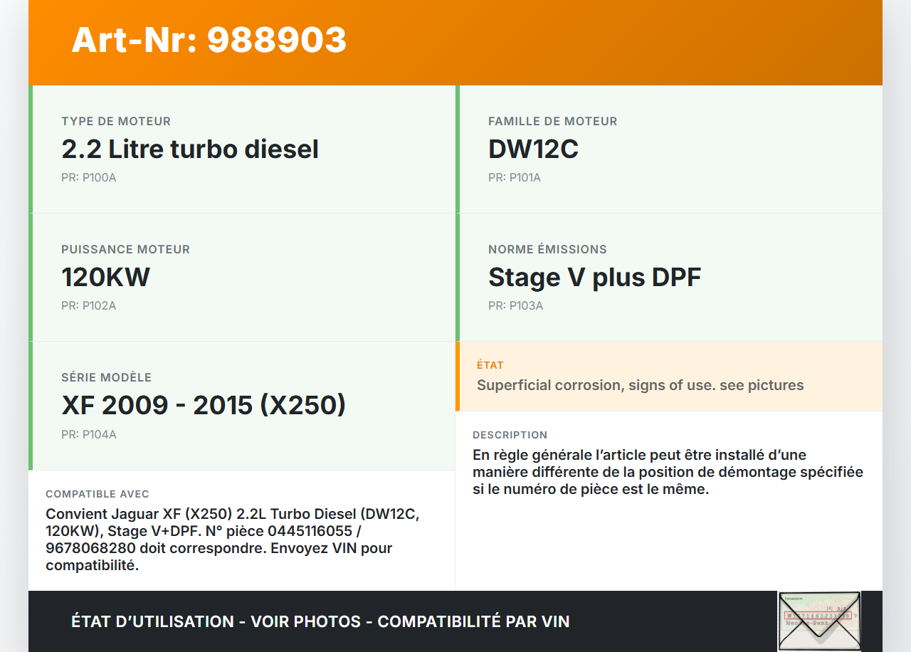Select the 'Stage V plus DPF' emissions entry

click(595, 277)
